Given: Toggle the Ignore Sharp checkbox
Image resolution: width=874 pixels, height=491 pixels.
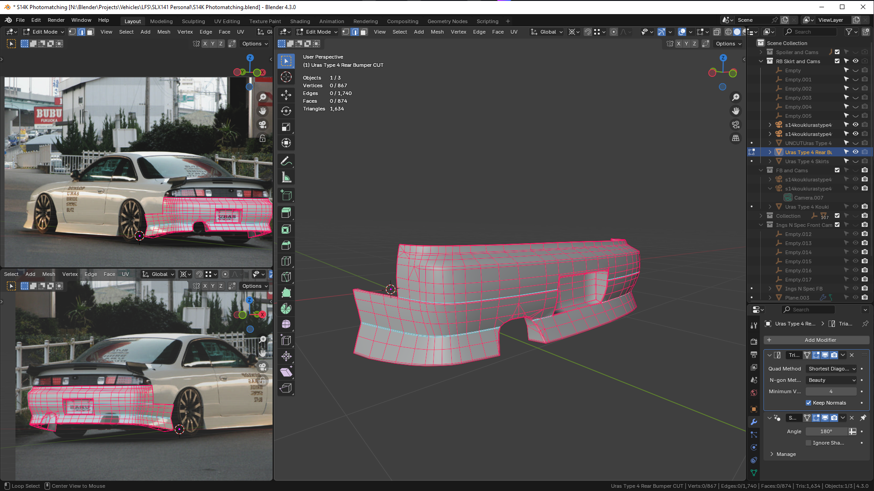Looking at the screenshot, I should tap(808, 443).
